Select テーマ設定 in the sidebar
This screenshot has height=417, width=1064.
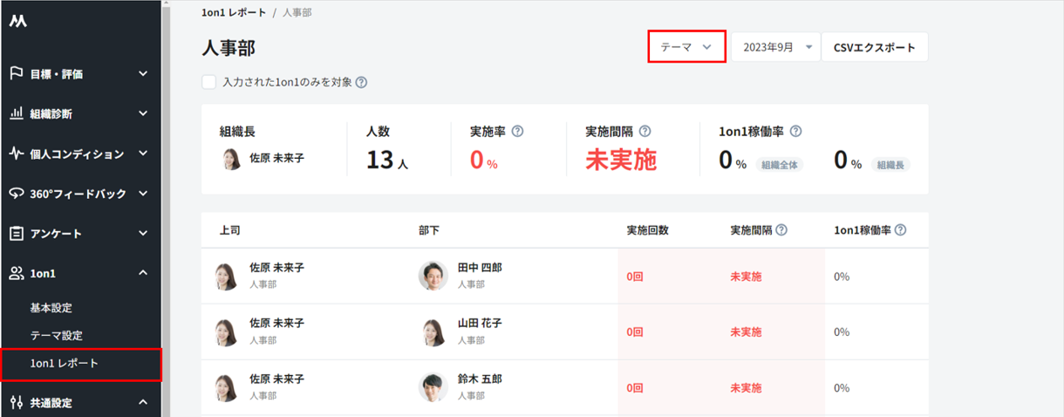tap(56, 335)
